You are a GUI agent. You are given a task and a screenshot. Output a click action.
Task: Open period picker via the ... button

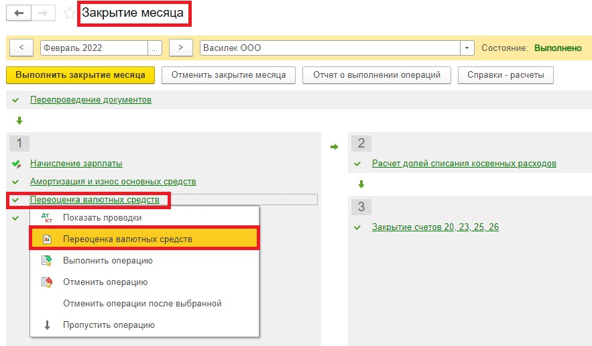155,48
